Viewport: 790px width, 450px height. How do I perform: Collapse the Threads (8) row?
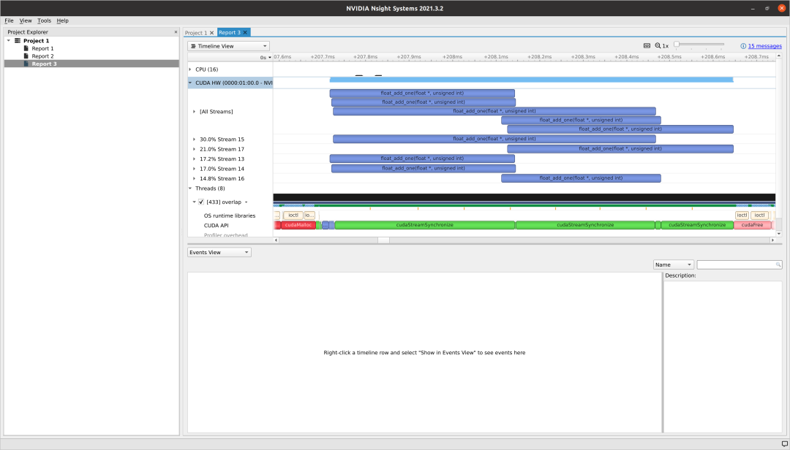[190, 188]
